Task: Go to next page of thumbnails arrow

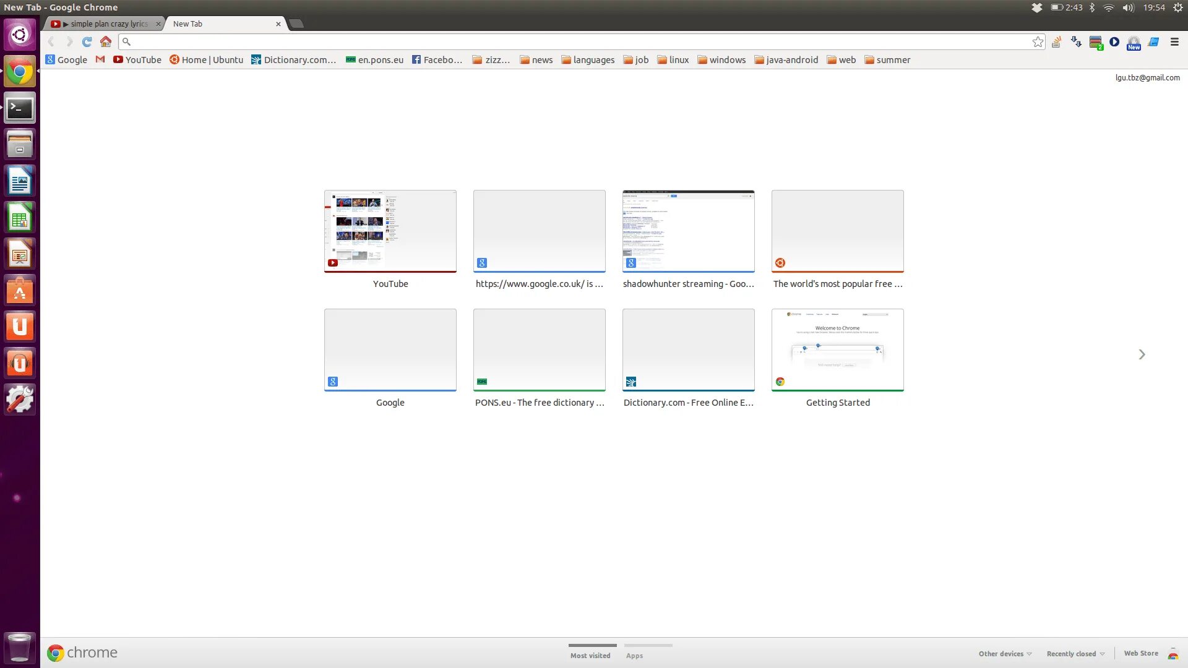Action: [x=1142, y=354]
